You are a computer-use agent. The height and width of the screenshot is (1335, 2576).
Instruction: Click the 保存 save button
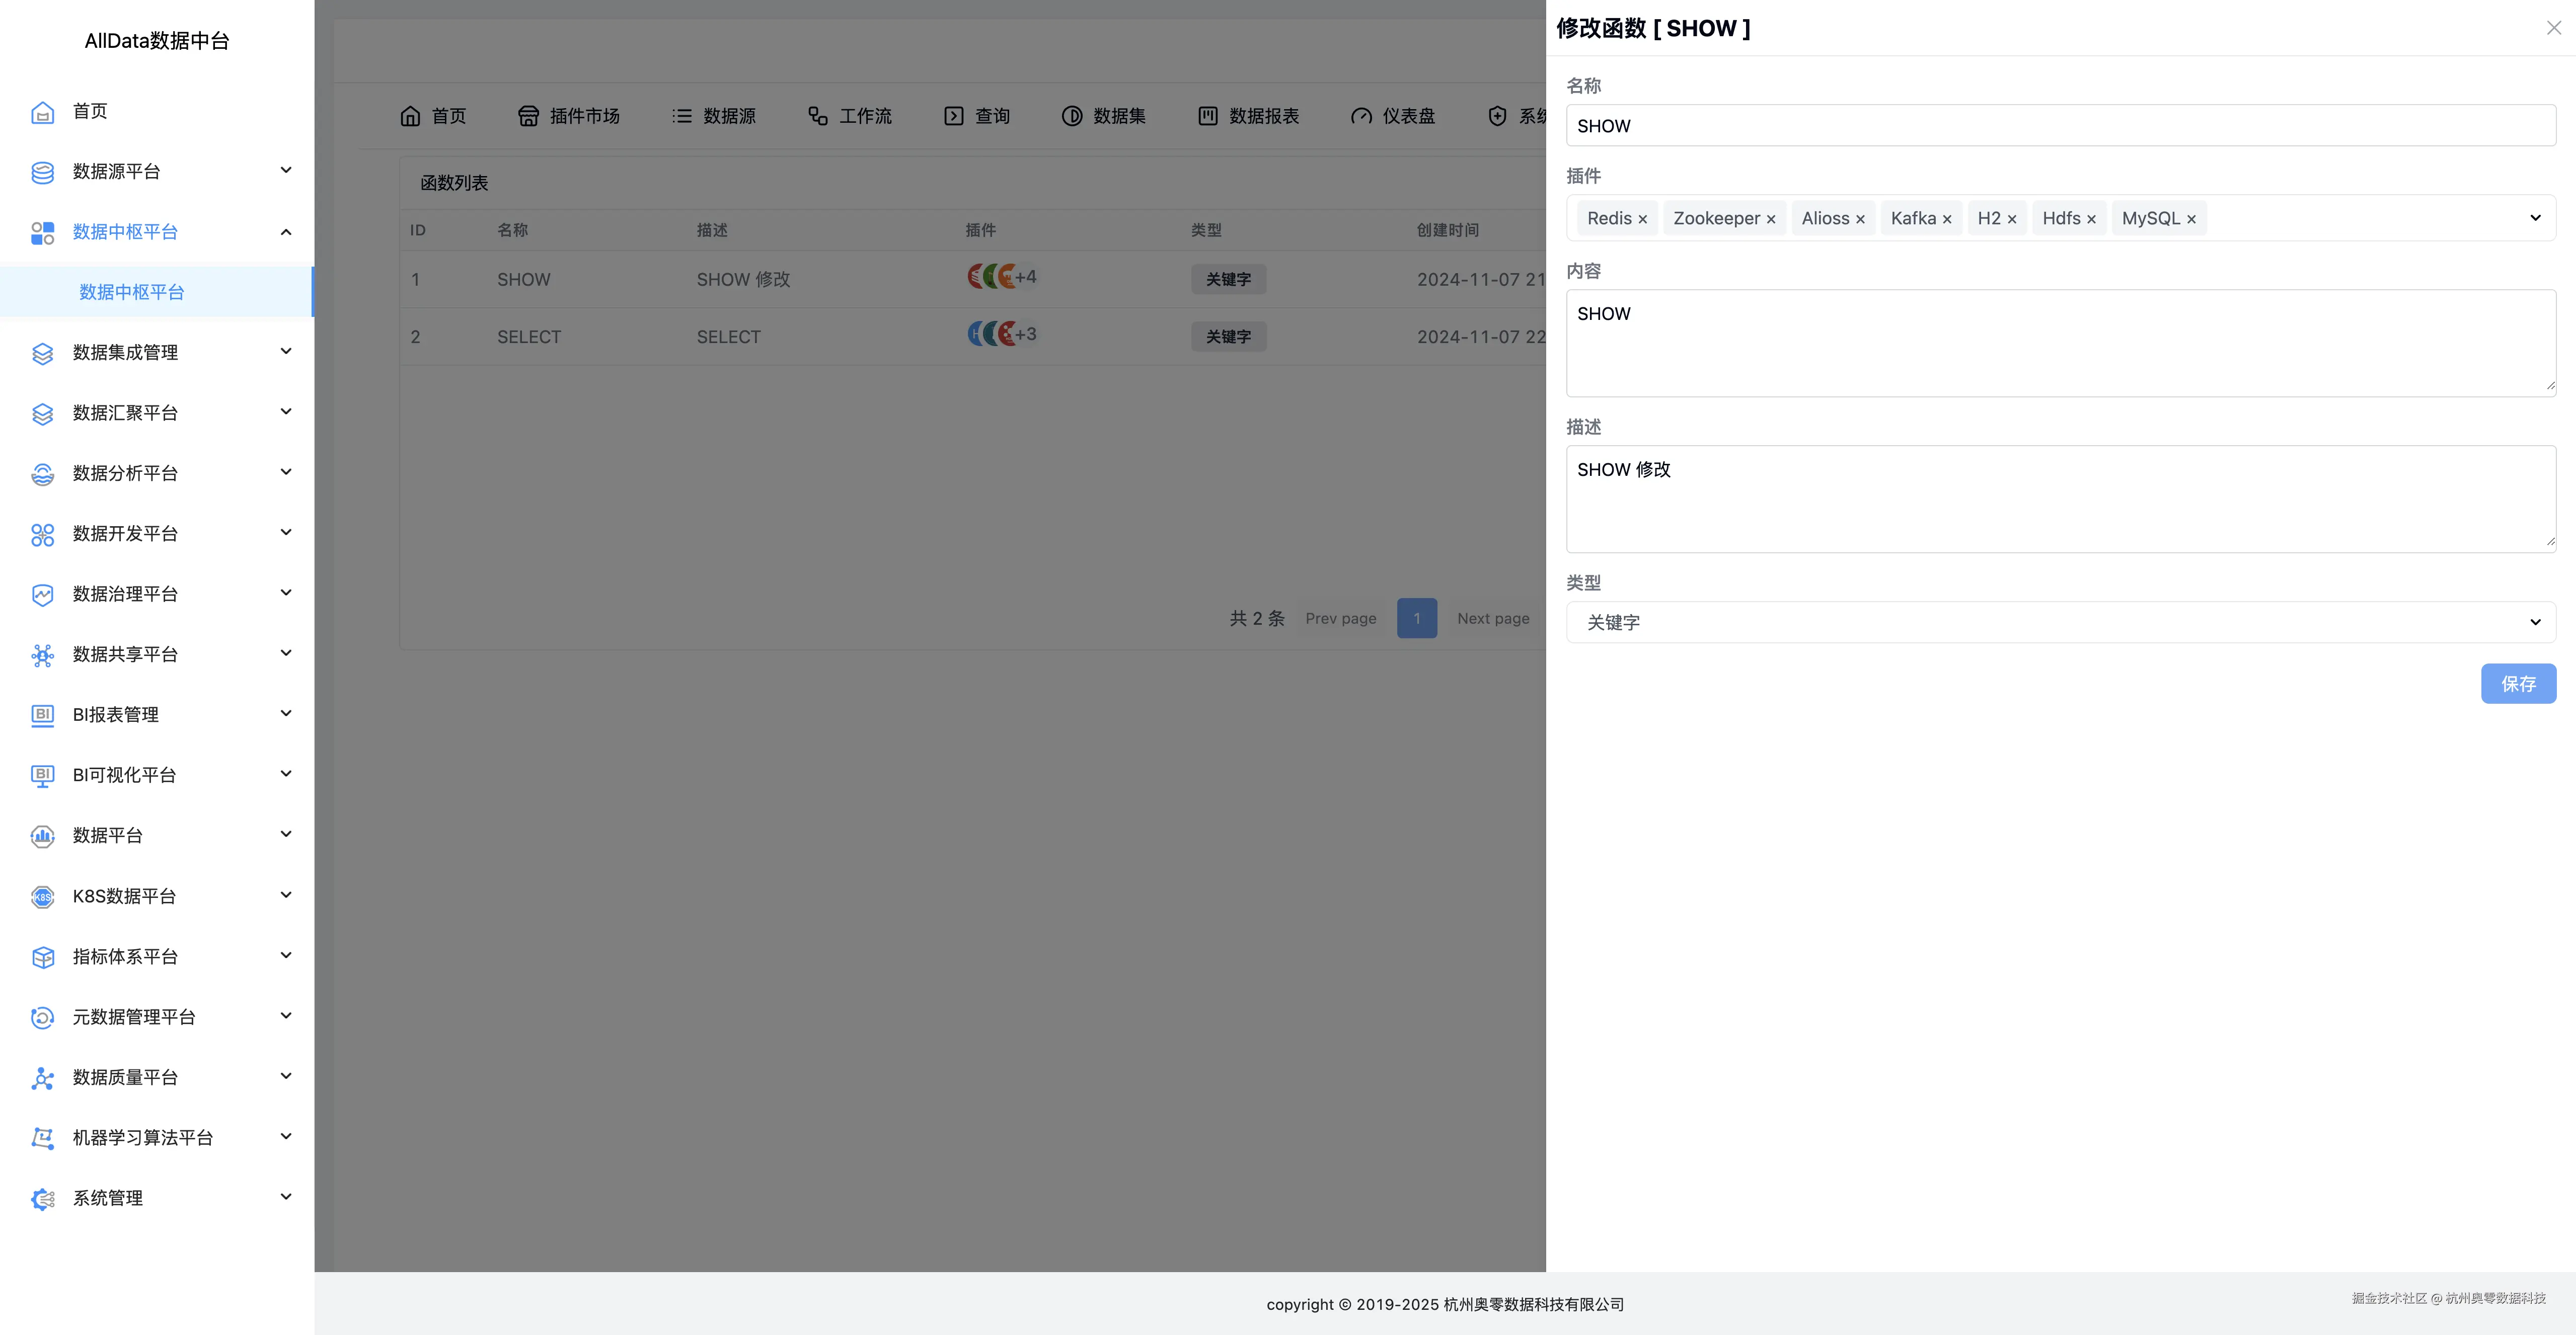(x=2519, y=684)
